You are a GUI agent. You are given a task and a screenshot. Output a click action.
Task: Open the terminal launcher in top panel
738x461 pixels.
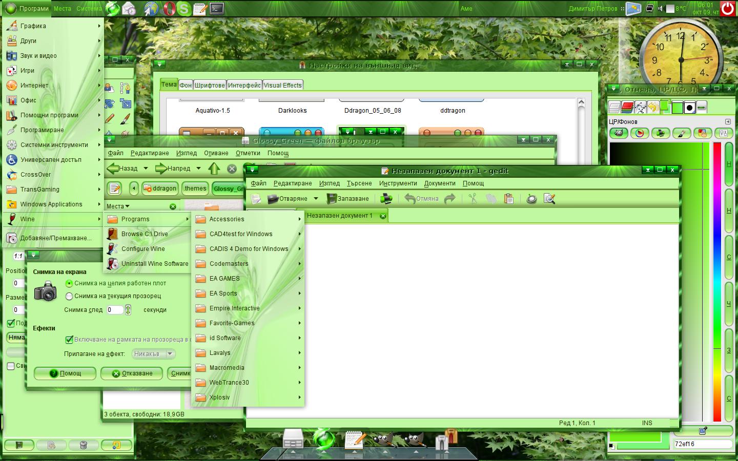217,9
